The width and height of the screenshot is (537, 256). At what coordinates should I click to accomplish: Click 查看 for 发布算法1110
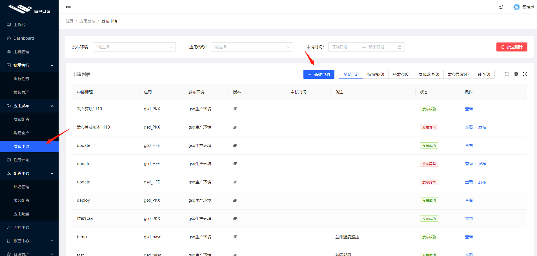pyautogui.click(x=469, y=109)
